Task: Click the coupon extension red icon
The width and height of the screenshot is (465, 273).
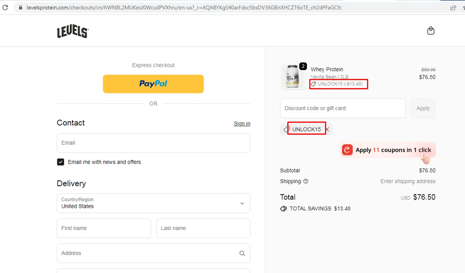Action: tap(347, 150)
